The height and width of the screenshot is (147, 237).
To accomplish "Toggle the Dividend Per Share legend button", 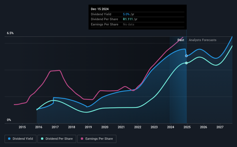I will coord(57,139).
